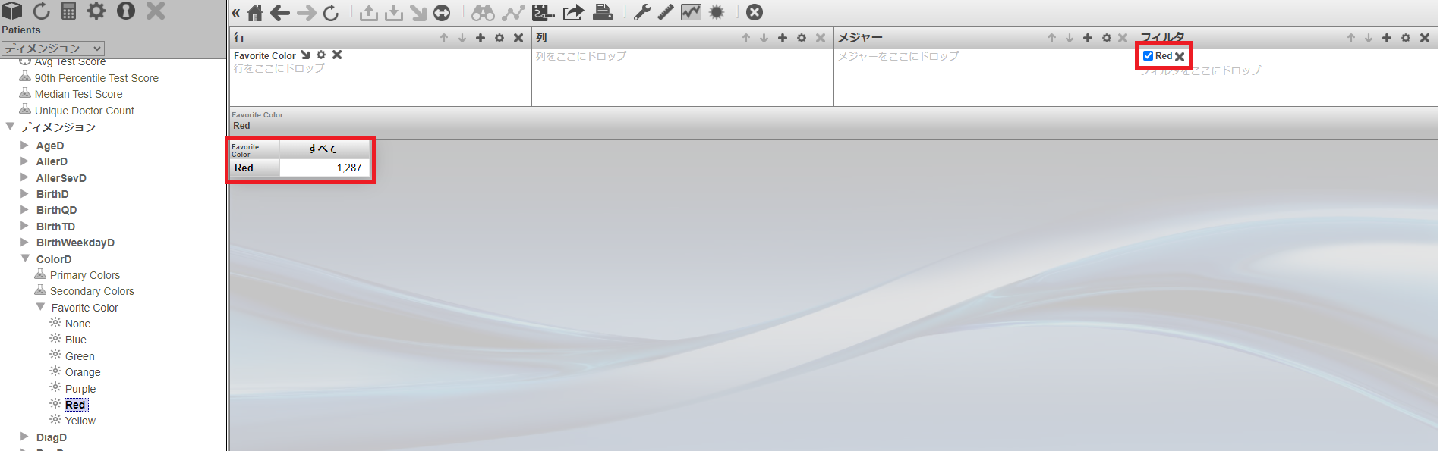Click the cube icon above Patients
The width and height of the screenshot is (1440, 451).
[x=12, y=11]
